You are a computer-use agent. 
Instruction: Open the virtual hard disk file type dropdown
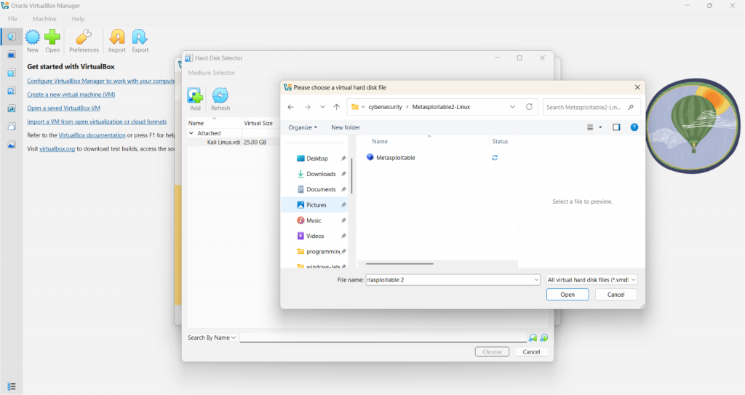(x=591, y=280)
